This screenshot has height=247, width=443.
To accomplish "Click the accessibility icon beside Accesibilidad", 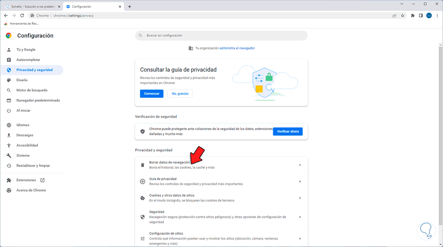I will [x=9, y=145].
